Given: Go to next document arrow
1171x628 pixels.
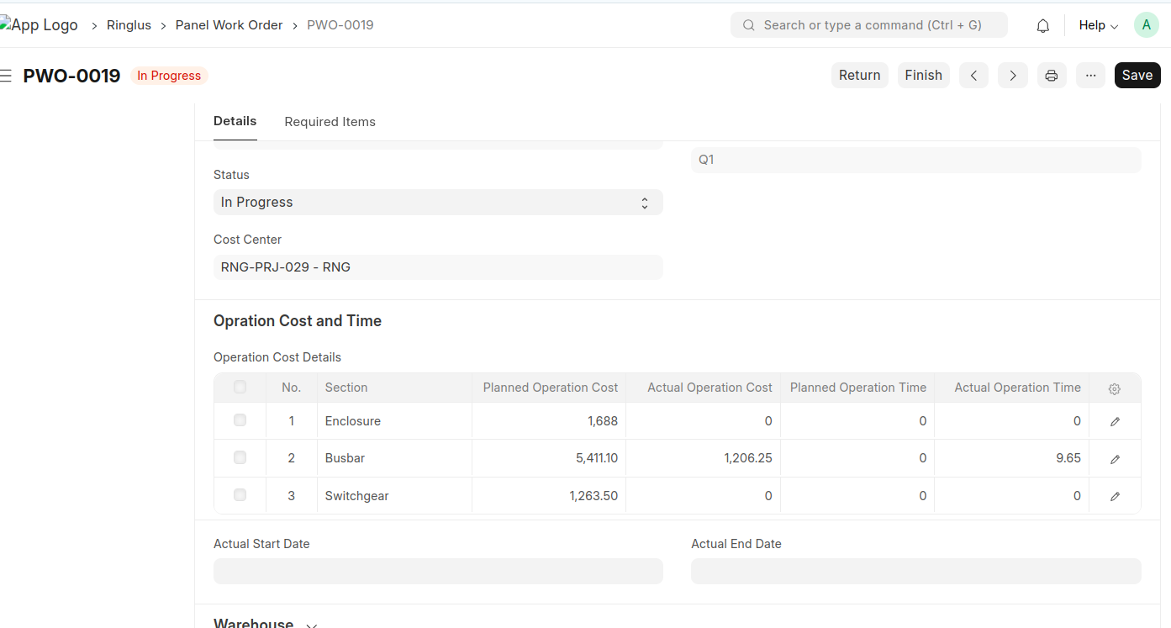Looking at the screenshot, I should 1012,76.
